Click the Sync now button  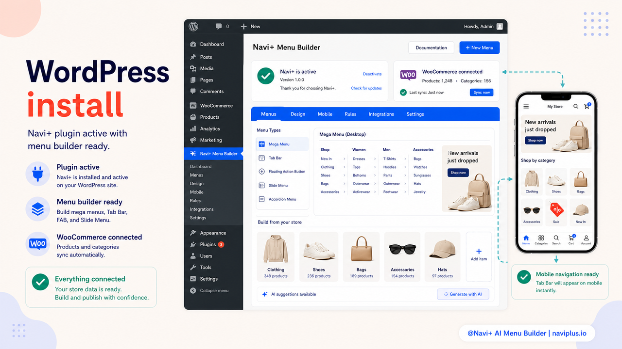tap(482, 92)
